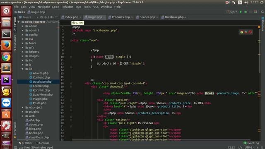
Task: Open network indicator in top panel
Action: 234,2
